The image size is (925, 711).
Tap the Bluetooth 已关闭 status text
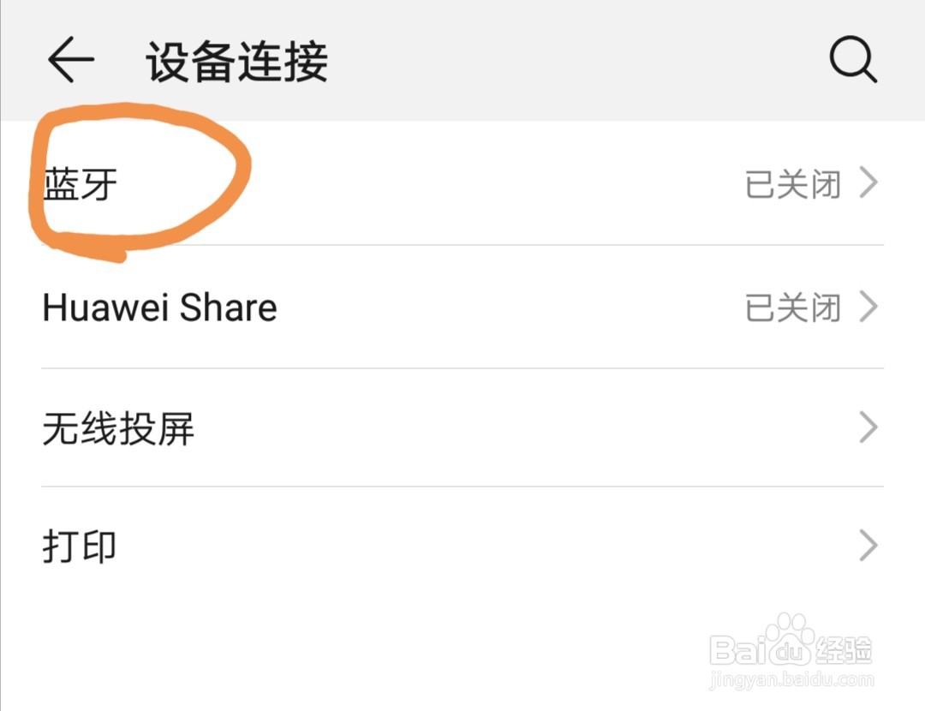pos(793,184)
